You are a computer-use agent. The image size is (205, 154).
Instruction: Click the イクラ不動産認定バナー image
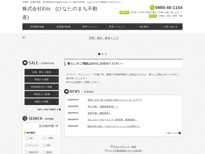(x=123, y=151)
